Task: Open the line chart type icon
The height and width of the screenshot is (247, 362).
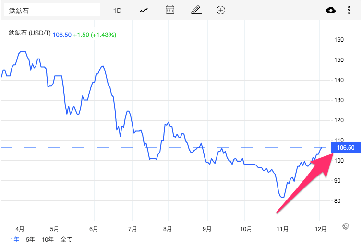Action: (144, 10)
